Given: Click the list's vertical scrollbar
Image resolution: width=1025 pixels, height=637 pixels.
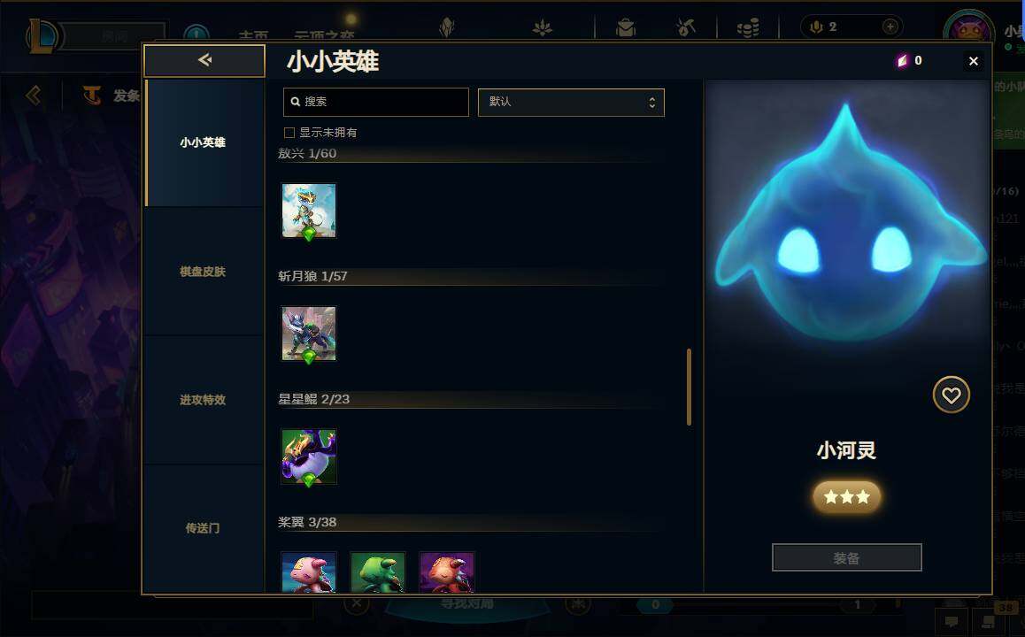Looking at the screenshot, I should [689, 387].
